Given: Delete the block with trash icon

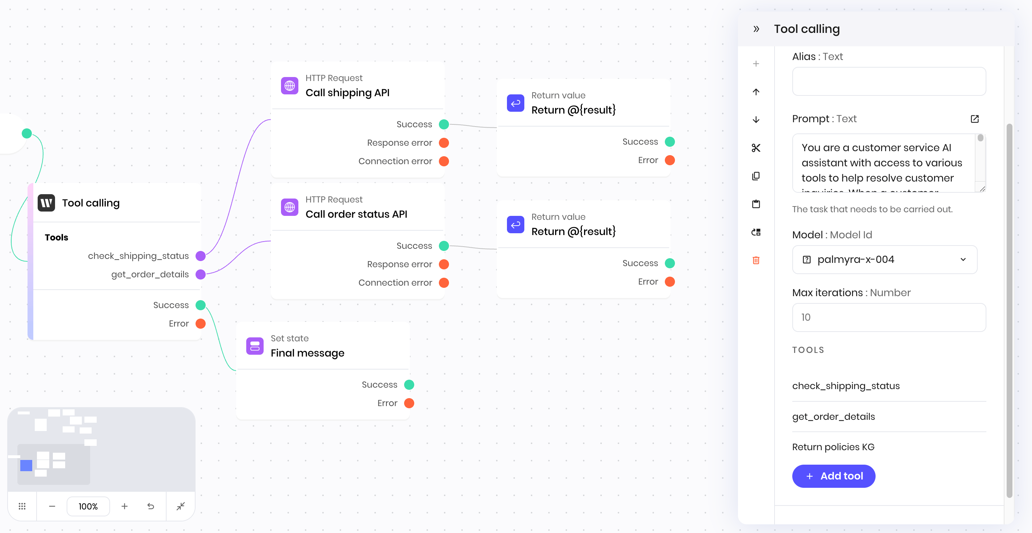Looking at the screenshot, I should (756, 260).
